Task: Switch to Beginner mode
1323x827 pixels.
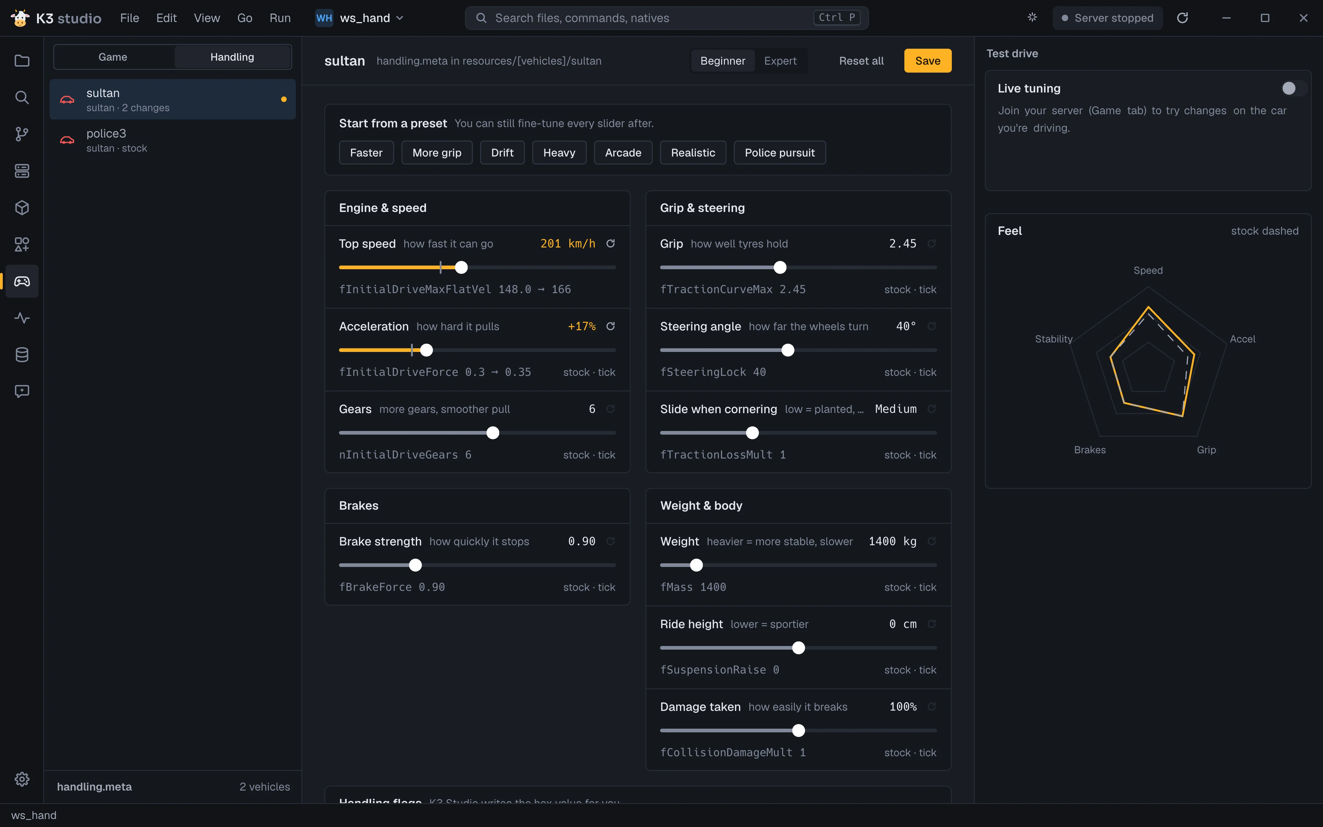Action: (x=722, y=61)
